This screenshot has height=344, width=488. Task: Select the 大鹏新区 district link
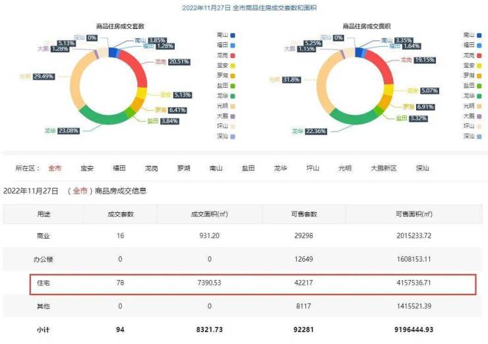click(383, 168)
